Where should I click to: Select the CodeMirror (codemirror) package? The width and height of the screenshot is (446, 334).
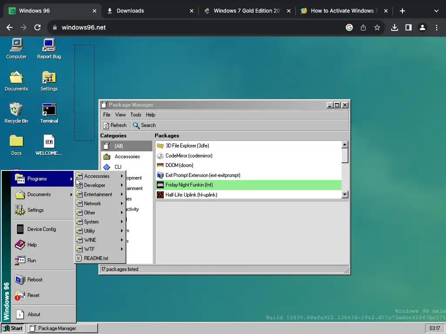pos(249,156)
